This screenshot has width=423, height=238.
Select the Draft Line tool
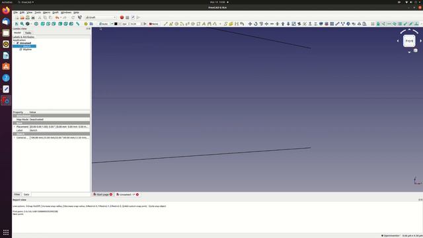166,24
